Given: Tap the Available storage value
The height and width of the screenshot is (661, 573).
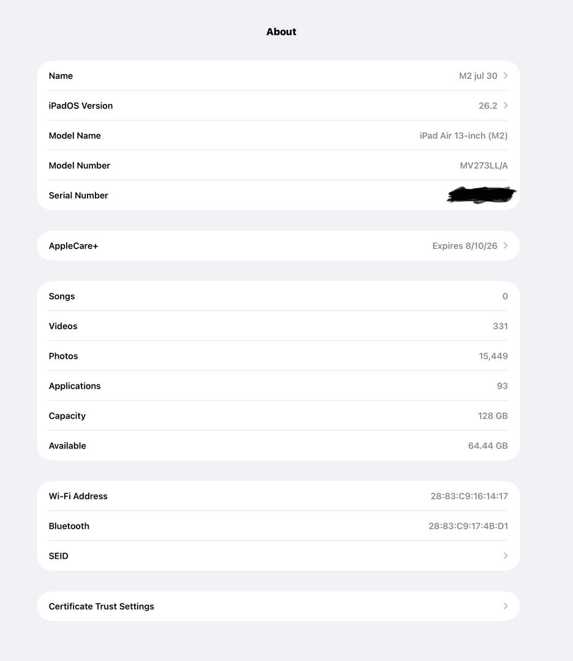Looking at the screenshot, I should coord(488,446).
